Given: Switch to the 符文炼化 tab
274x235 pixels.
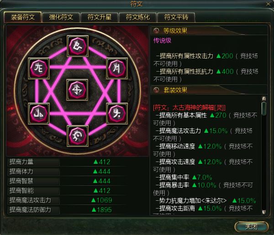Looking at the screenshot, I should [138, 17].
